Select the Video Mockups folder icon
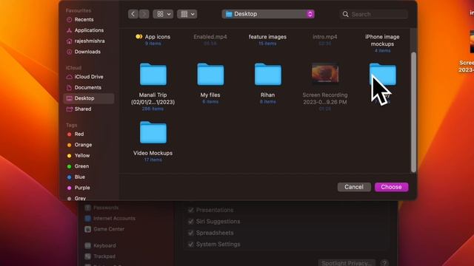The image size is (474, 266). click(x=153, y=132)
